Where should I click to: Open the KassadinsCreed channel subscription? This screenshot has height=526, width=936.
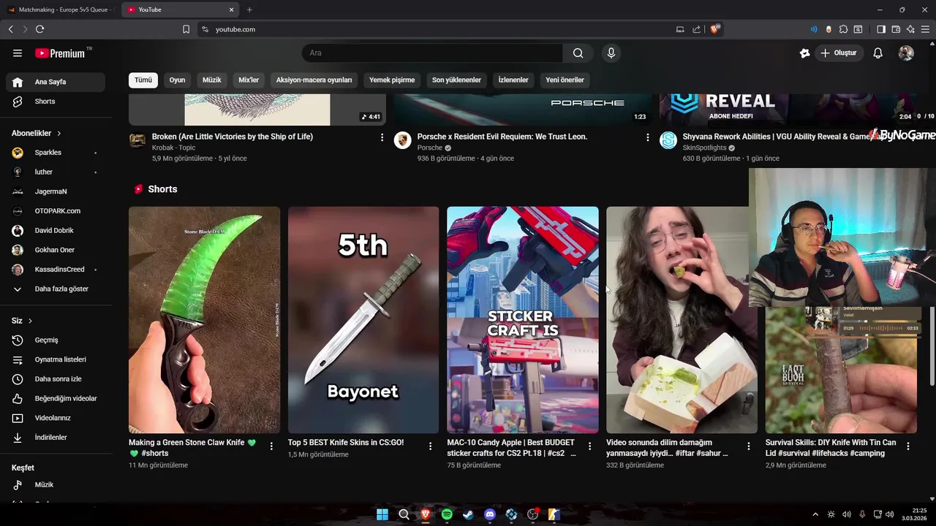pyautogui.click(x=56, y=270)
